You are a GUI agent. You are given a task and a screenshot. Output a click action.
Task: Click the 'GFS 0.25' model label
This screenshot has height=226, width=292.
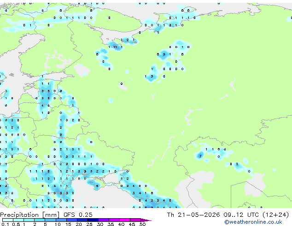78,215
